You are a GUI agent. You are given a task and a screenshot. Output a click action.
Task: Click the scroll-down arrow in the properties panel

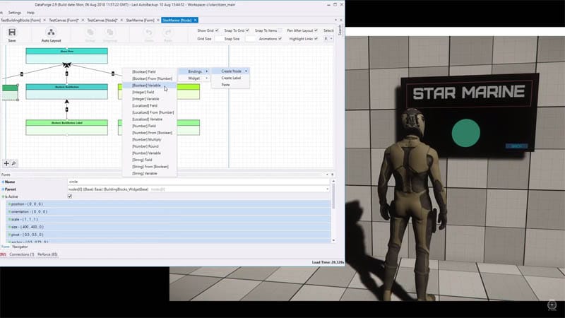click(333, 240)
